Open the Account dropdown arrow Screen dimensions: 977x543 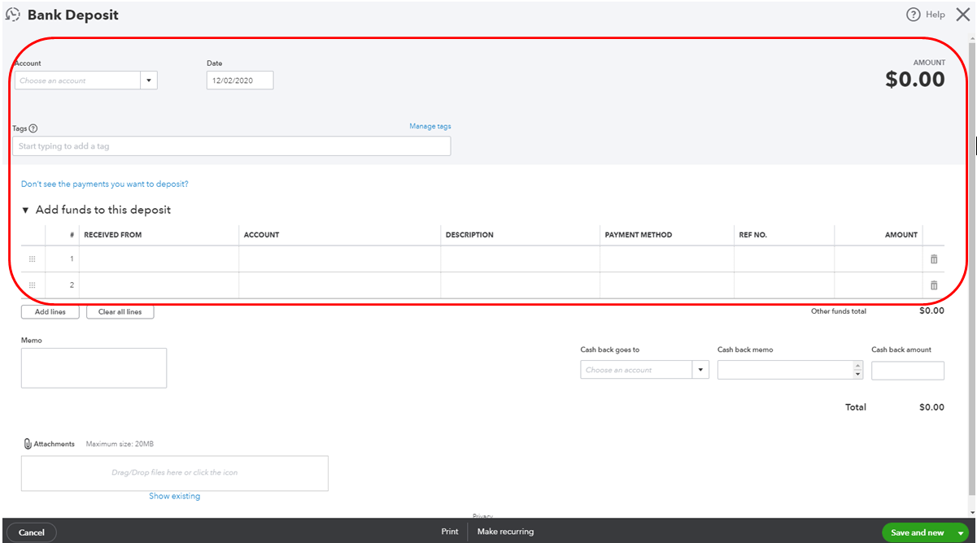[149, 80]
